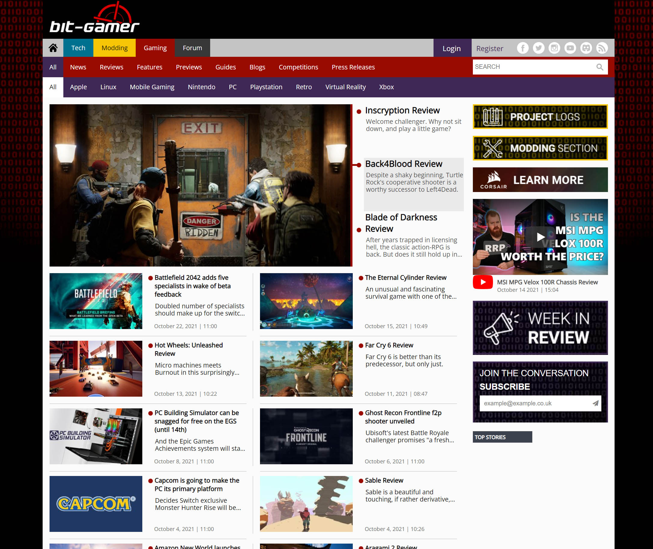The height and width of the screenshot is (549, 653).
Task: Filter by Blogs
Action: (257, 67)
